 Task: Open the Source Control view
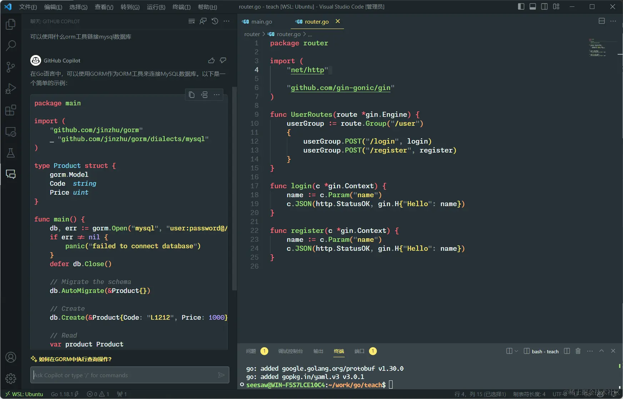pyautogui.click(x=11, y=67)
